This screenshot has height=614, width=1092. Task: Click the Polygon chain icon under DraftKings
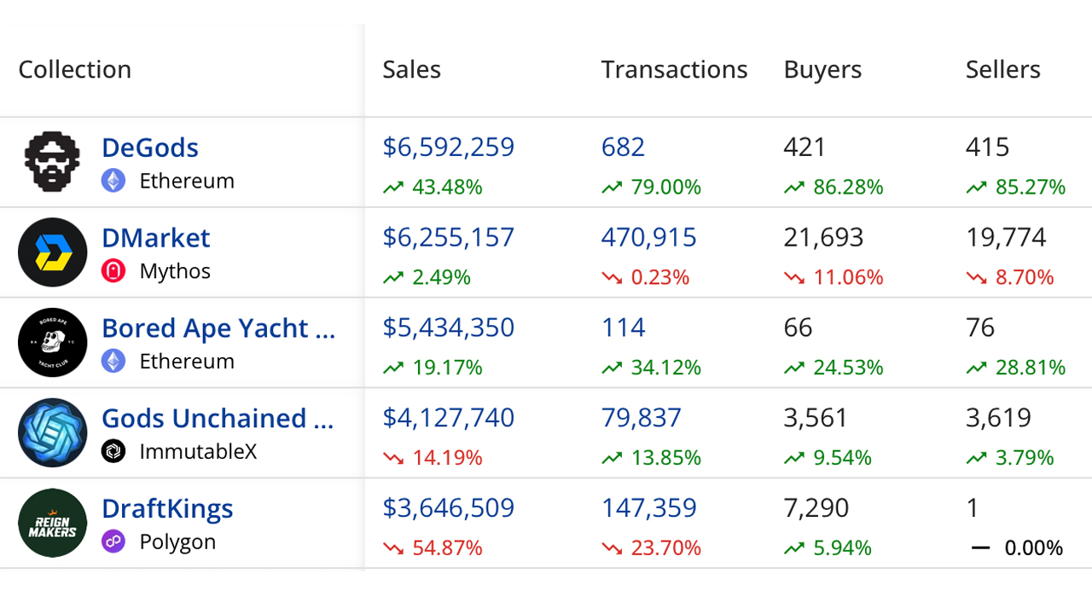[x=113, y=542]
